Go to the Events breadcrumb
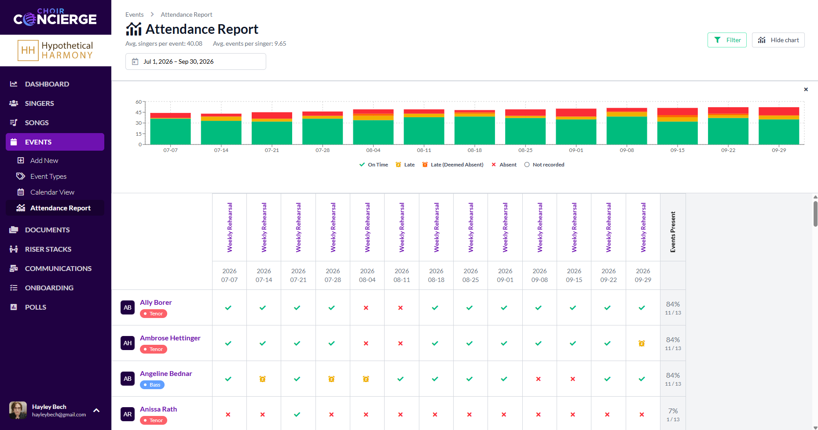This screenshot has height=430, width=818. (134, 14)
